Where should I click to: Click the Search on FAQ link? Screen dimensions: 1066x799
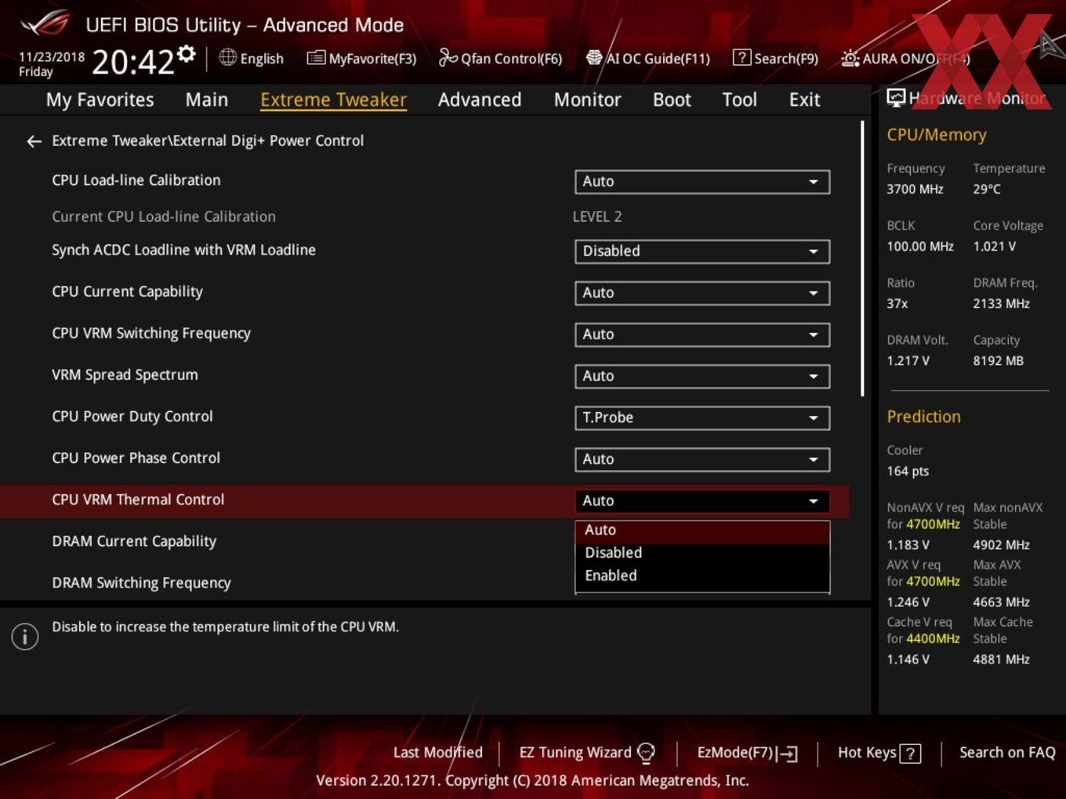[1007, 753]
